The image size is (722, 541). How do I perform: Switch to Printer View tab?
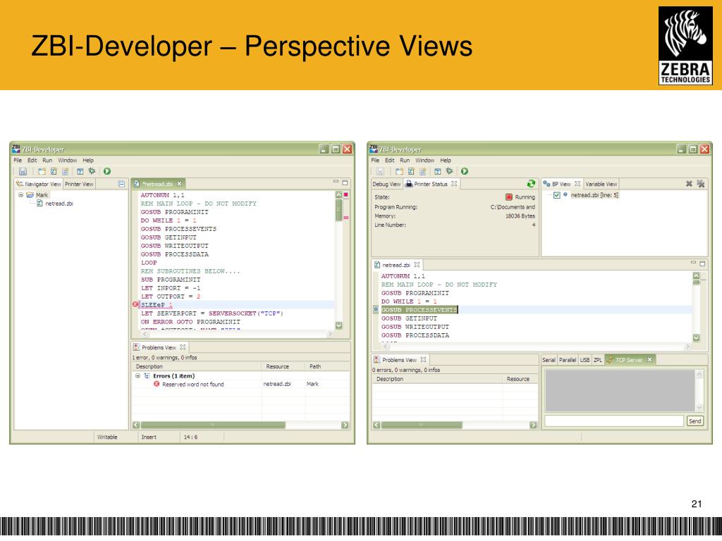(x=79, y=184)
